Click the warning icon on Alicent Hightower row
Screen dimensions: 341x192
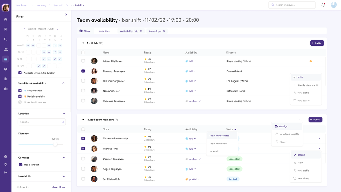pyautogui.click(x=311, y=61)
